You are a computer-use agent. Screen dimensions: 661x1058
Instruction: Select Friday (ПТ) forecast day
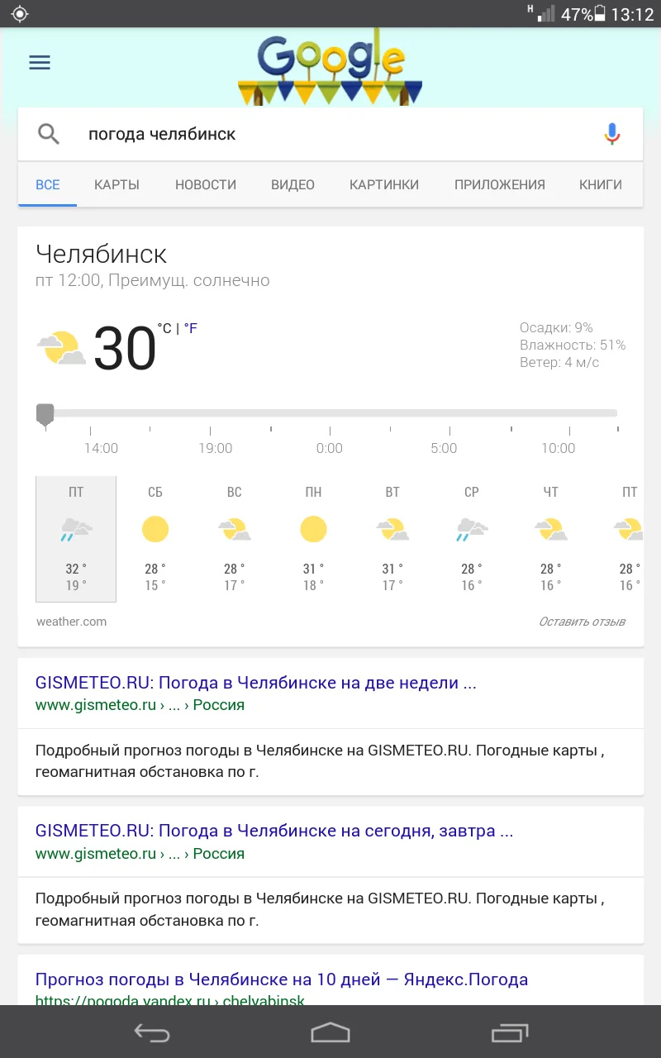[76, 539]
